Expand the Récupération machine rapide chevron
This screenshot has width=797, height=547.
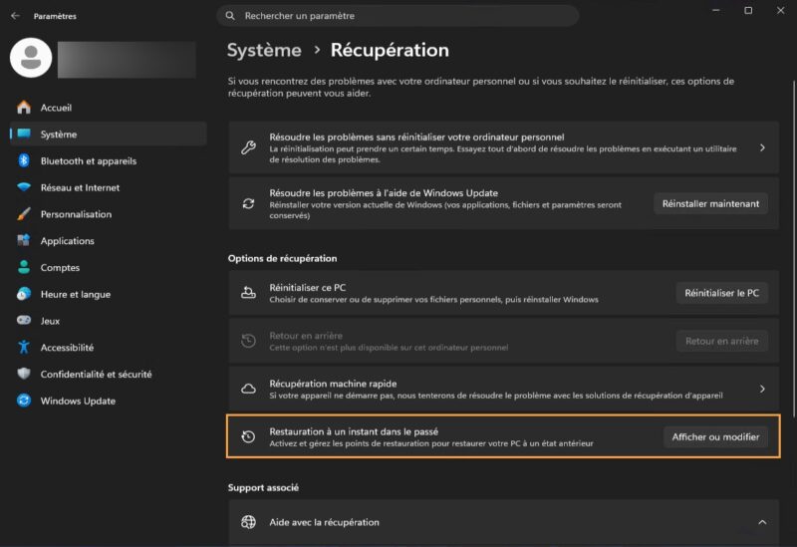[x=762, y=389]
